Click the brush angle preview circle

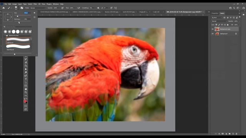pos(8,16)
